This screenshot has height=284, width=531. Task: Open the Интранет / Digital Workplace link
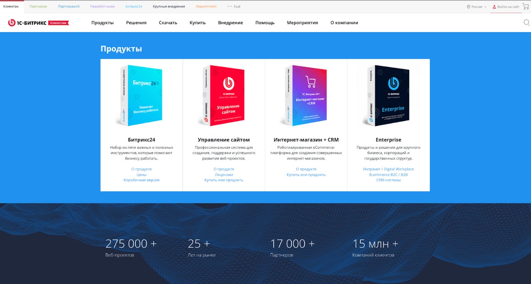(x=388, y=169)
